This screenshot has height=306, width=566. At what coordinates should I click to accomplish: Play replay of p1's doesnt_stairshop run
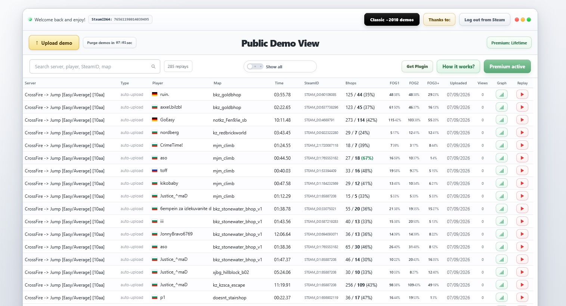point(522,297)
